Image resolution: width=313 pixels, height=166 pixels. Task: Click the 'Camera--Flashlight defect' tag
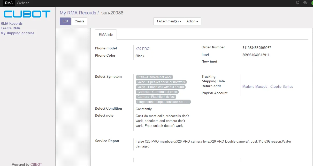[x=156, y=97]
